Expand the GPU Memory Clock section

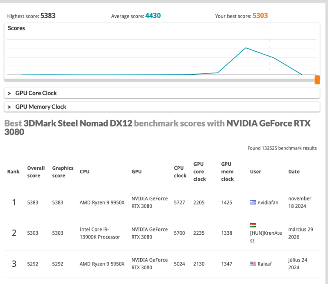[x=41, y=107]
